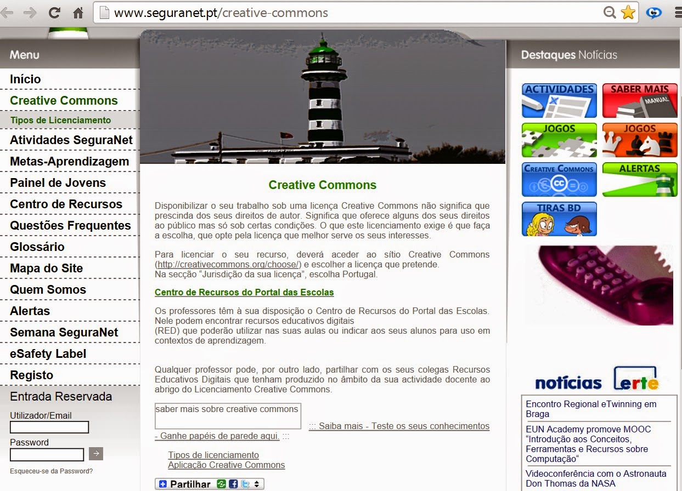Click the Password input field
The height and width of the screenshot is (491, 682).
47,454
